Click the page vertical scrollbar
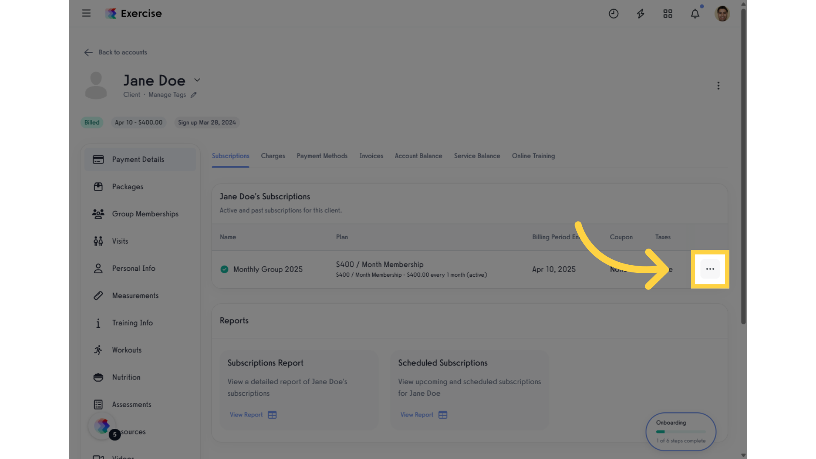816x459 pixels. pyautogui.click(x=743, y=166)
